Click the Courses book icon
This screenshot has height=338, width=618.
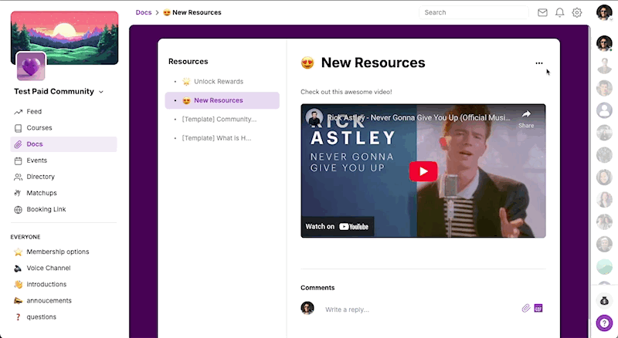(18, 128)
